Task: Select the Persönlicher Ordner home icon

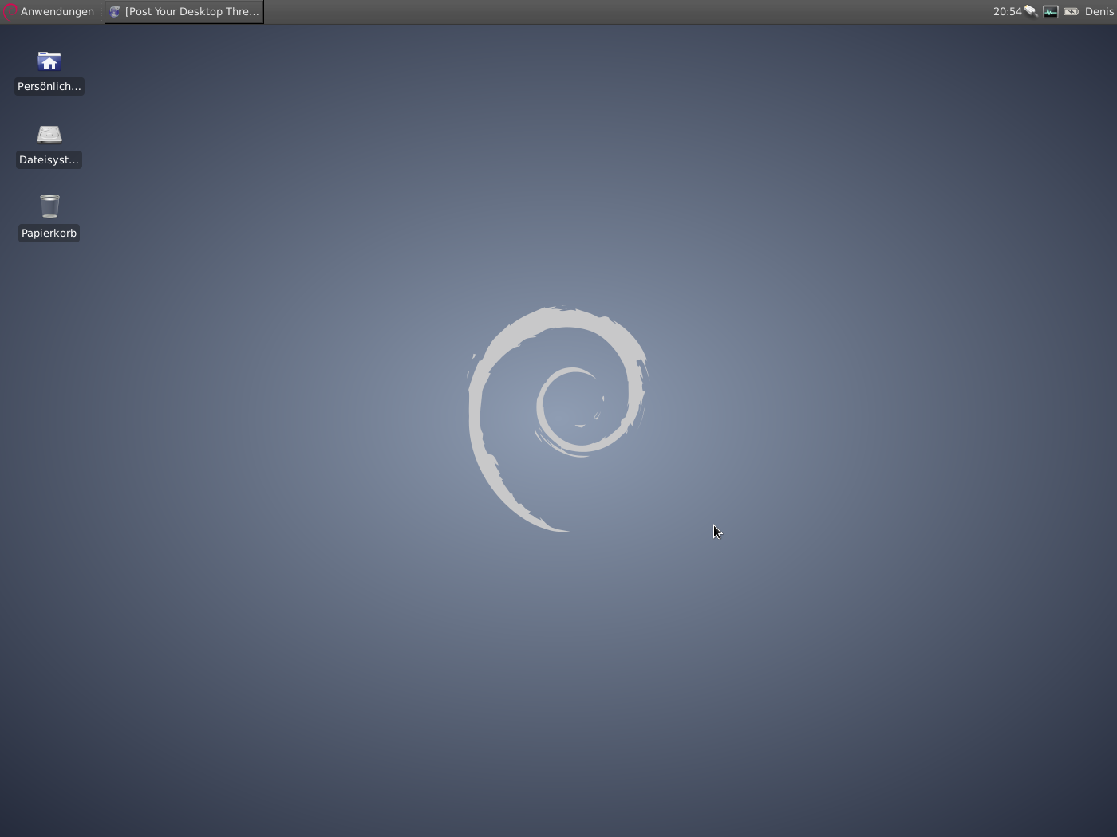Action: [49, 62]
